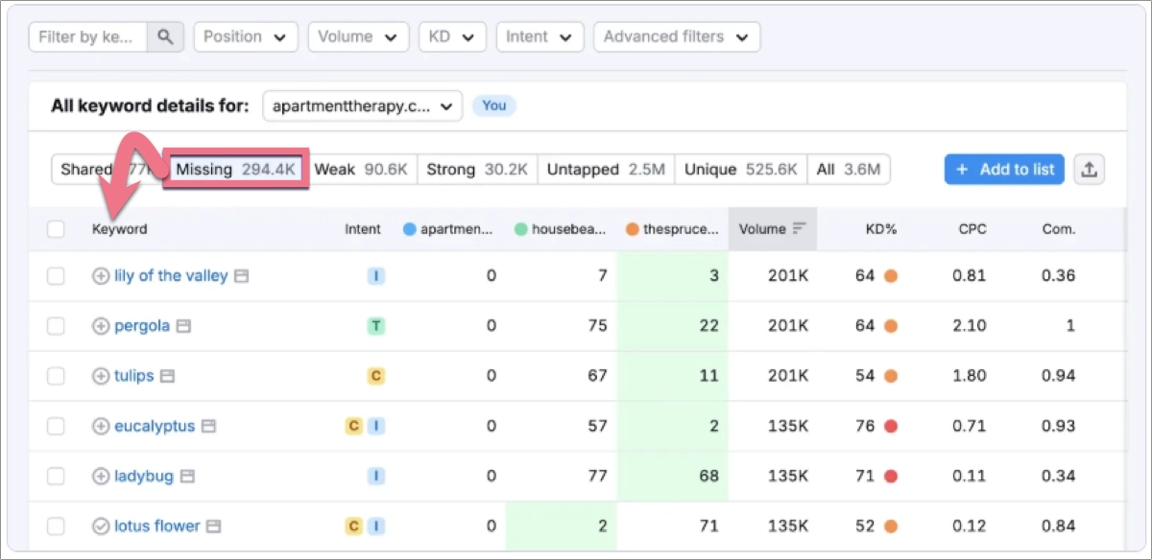1152x560 pixels.
Task: Open the Weak keywords tab
Action: click(x=362, y=169)
